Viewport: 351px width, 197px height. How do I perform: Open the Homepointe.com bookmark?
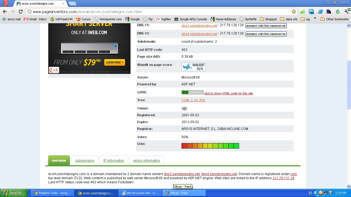point(108,19)
